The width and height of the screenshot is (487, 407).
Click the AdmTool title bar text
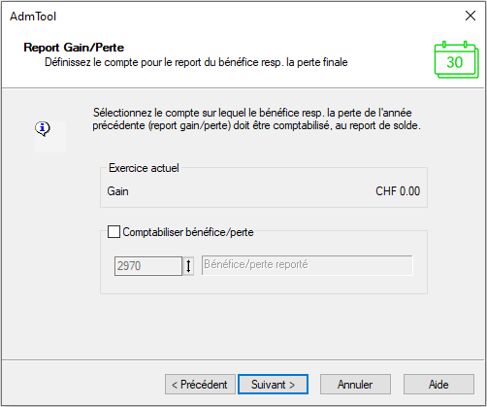[33, 17]
